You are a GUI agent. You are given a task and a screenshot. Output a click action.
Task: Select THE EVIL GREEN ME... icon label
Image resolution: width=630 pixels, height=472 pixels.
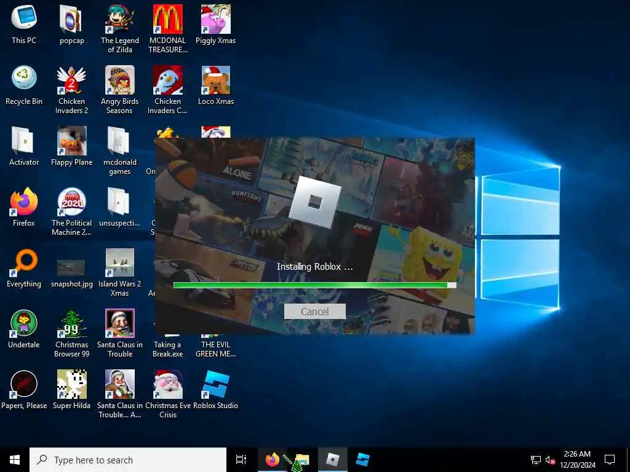(216, 349)
